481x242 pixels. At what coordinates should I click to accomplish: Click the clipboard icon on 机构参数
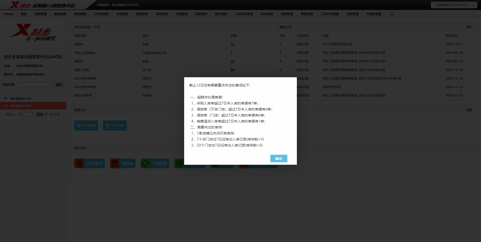(79, 125)
